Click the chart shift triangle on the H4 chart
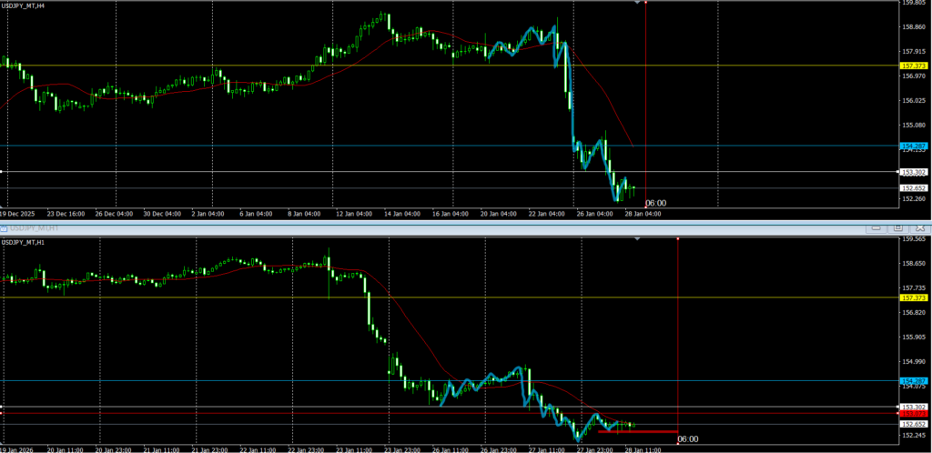 point(636,4)
